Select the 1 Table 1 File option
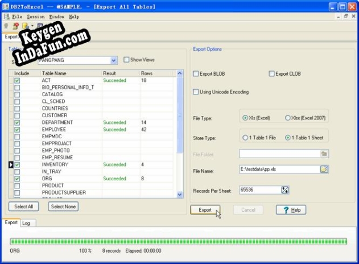This screenshot has height=264, width=359. click(x=245, y=138)
